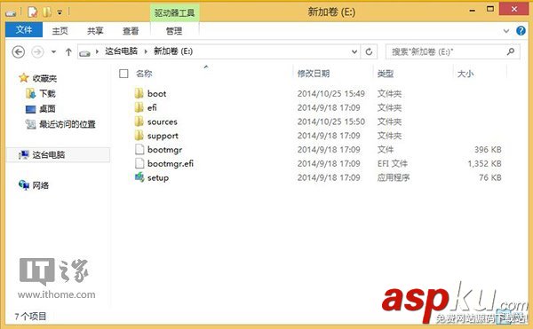533x329 pixels.
Task: Click the 网络 network icon
Action: point(24,184)
